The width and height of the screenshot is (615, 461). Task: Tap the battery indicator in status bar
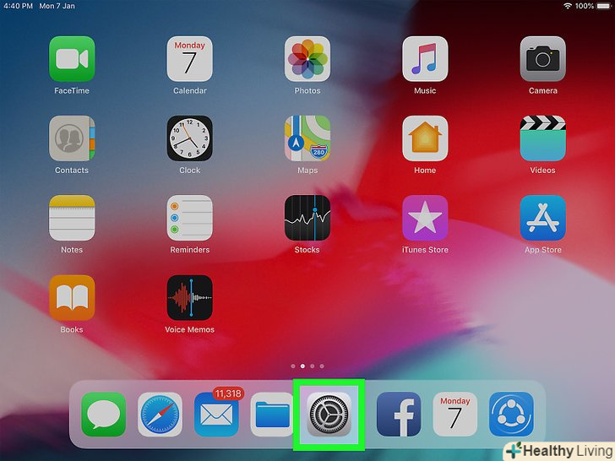(x=604, y=6)
